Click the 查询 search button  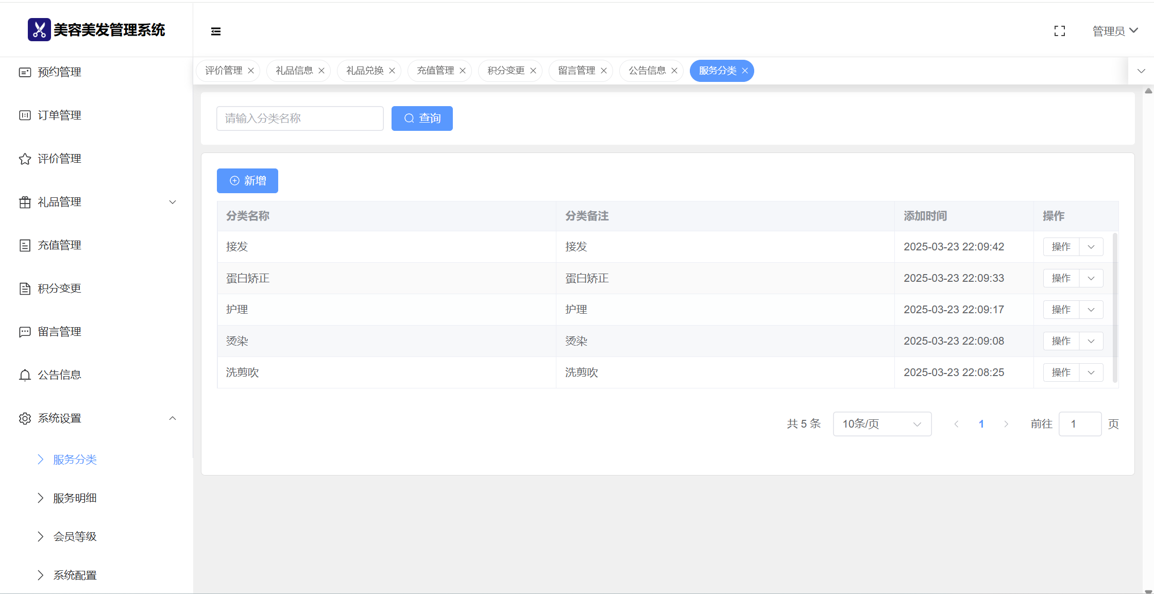(422, 118)
